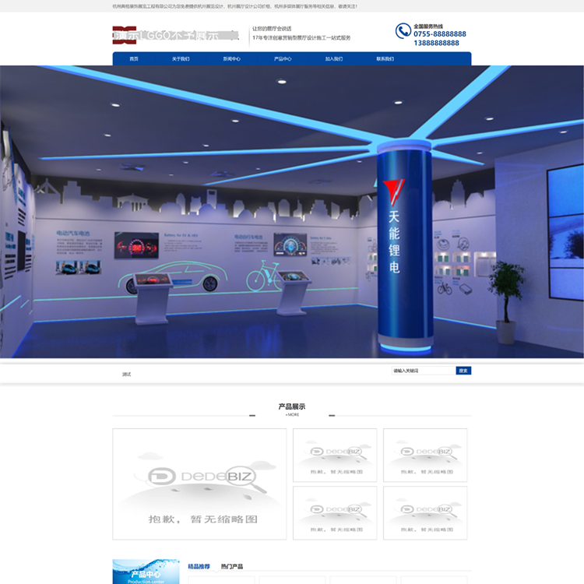The width and height of the screenshot is (584, 584).
Task: Open the upper-left small DedeBIZ product thumbnail
Action: [x=335, y=456]
